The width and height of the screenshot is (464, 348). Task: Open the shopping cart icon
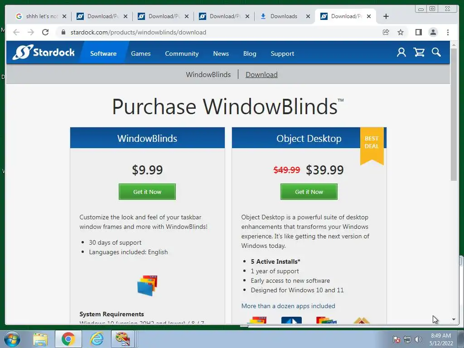(419, 53)
